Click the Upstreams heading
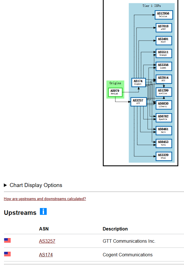This screenshot has height=266, width=184. (x=20, y=213)
